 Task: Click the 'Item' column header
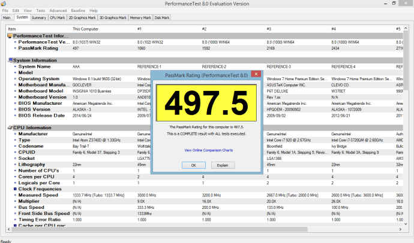(38, 29)
